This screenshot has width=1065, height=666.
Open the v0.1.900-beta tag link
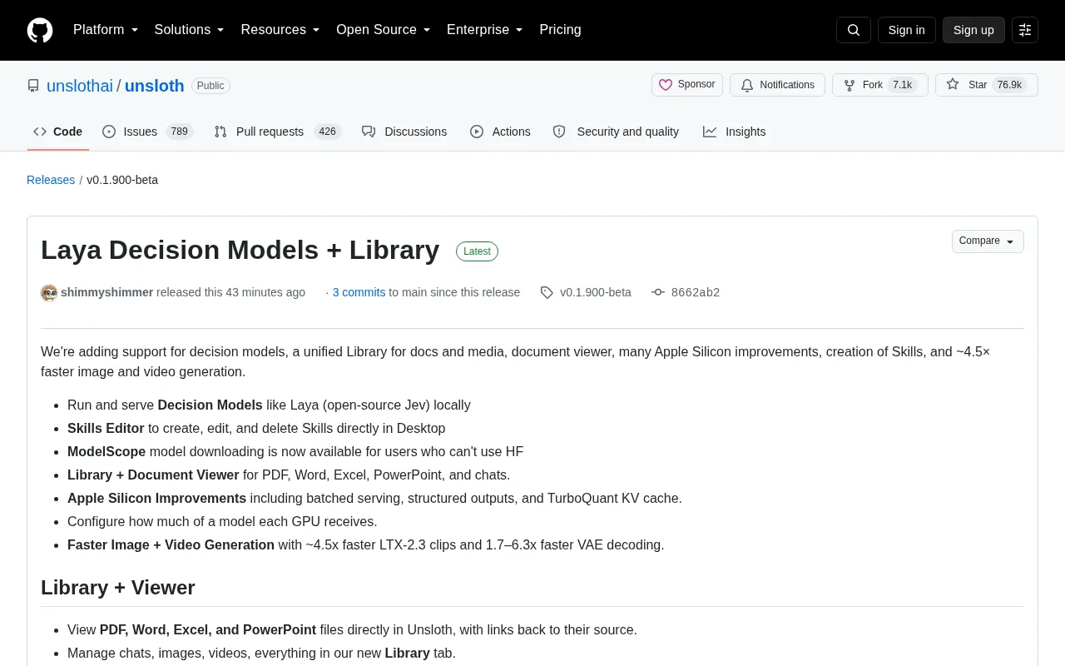[587, 292]
